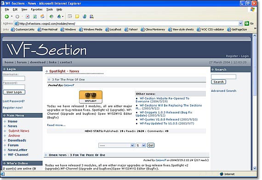The image size is (262, 180).
Task: Click the Login link in the header
Action: (245, 56)
